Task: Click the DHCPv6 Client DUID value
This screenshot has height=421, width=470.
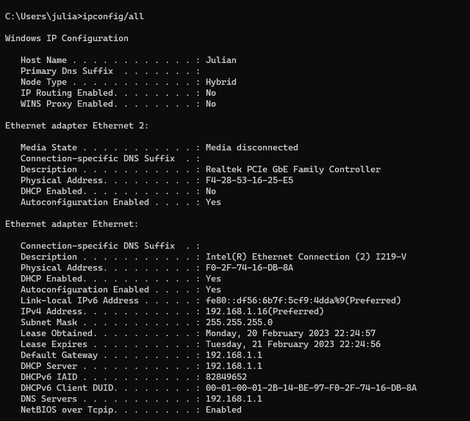Action: [x=311, y=388]
